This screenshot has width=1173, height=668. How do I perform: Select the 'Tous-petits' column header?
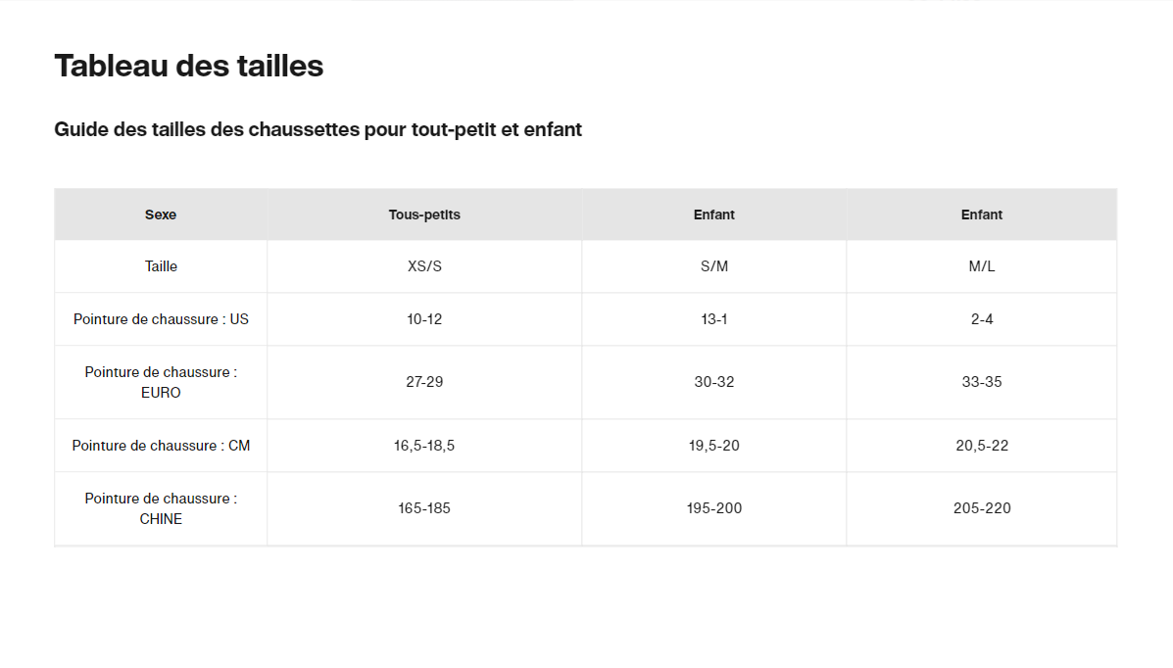click(x=424, y=215)
